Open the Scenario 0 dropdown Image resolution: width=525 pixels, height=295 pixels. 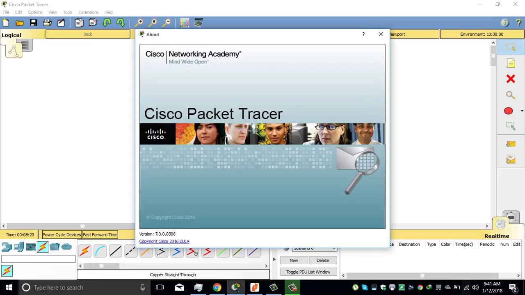point(315,249)
